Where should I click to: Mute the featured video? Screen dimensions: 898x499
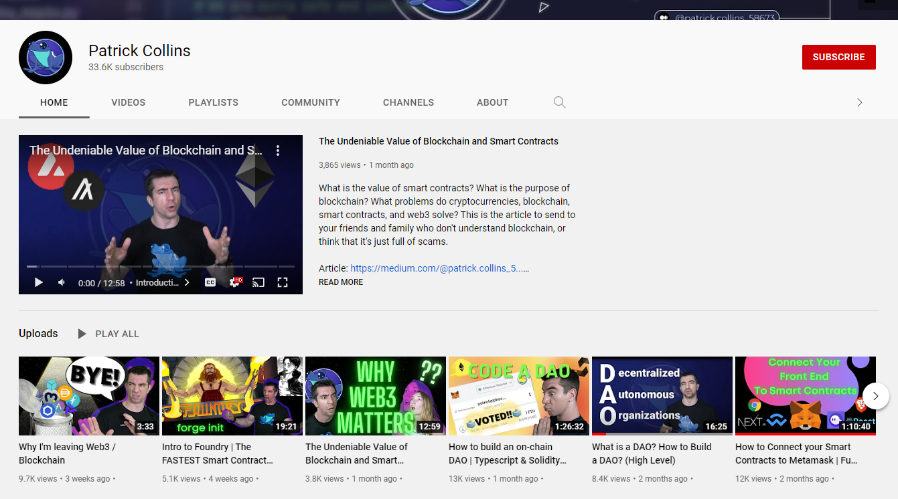coord(61,282)
